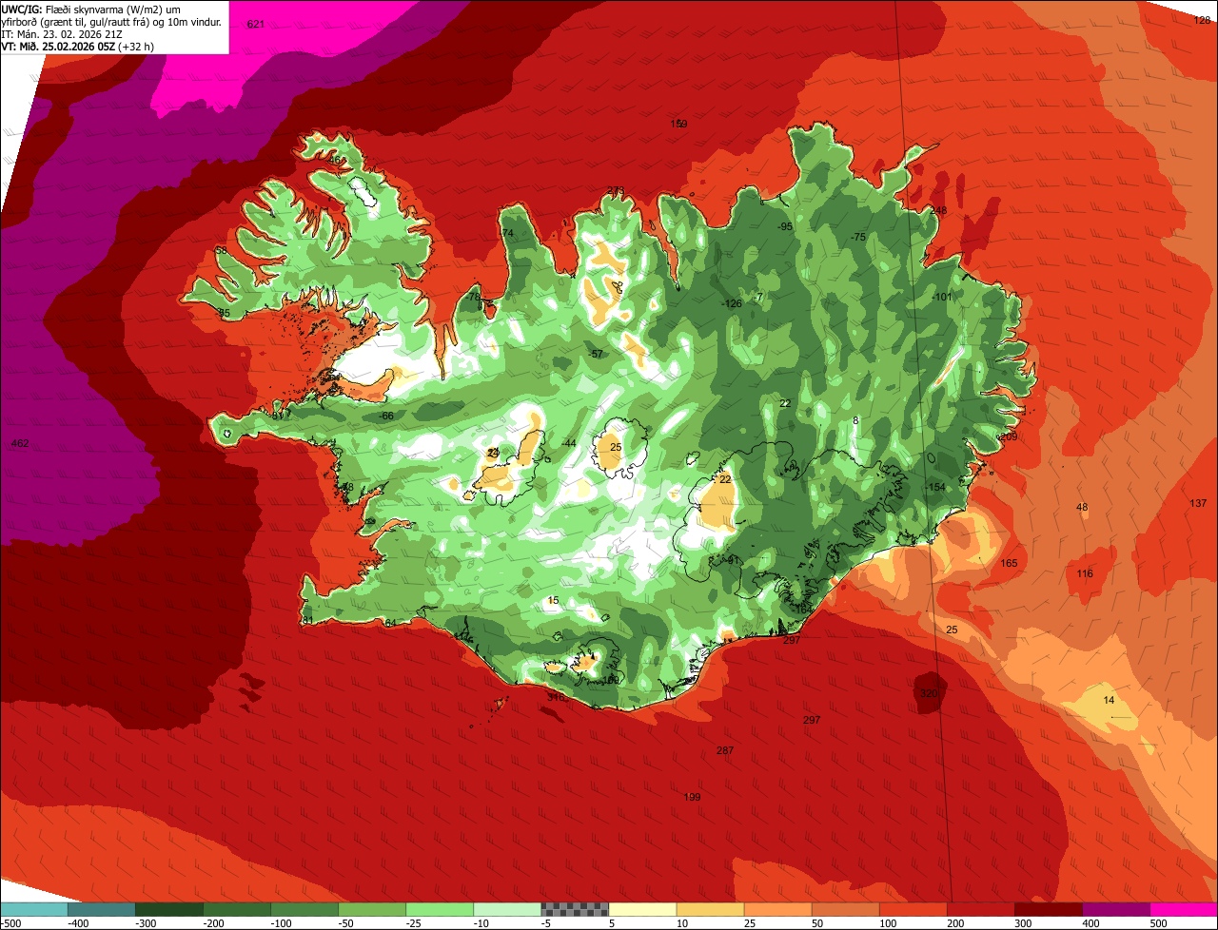
Task: Click the -200 tick label on the legend
Action: 214,922
